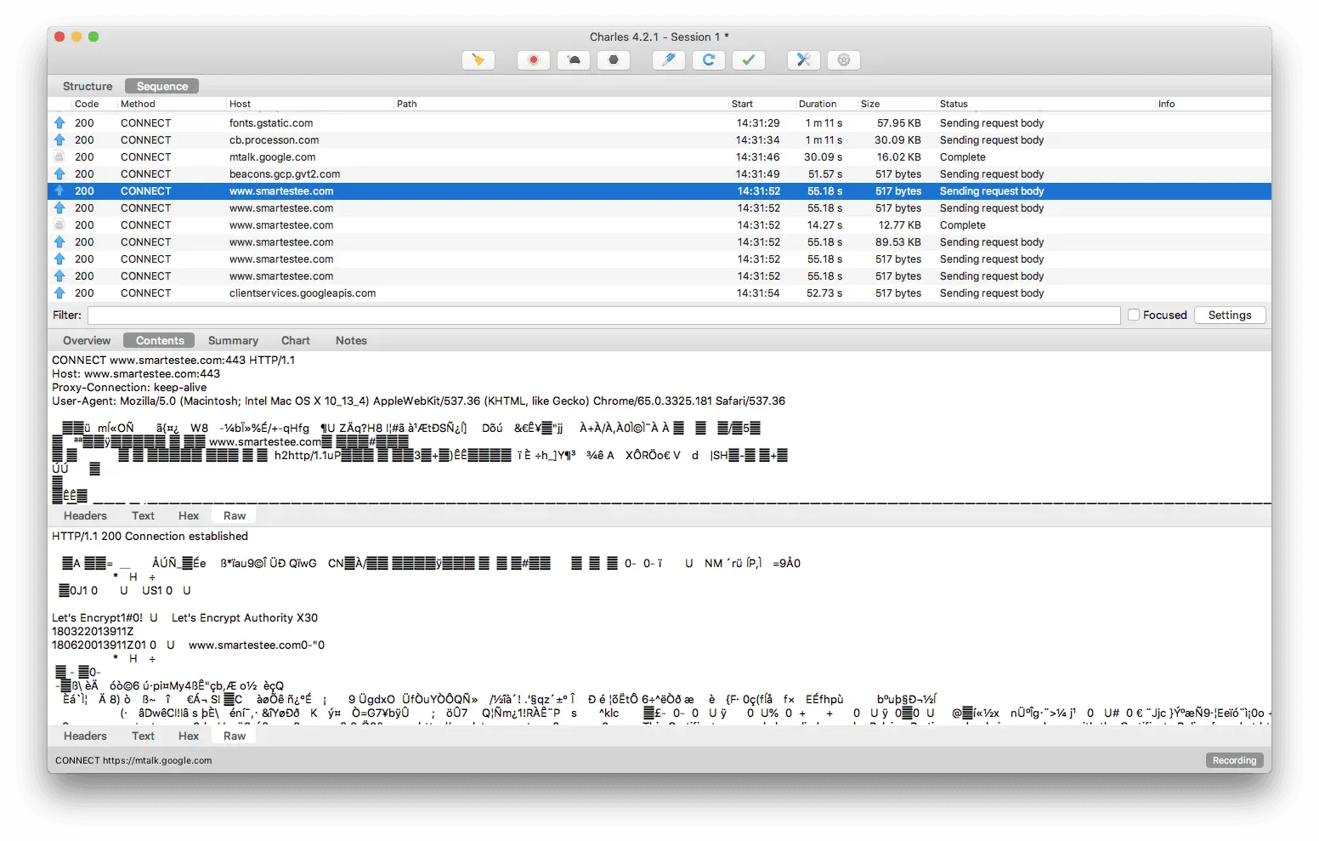Clear the session with the broom icon
The width and height of the screenshot is (1319, 841).
tap(478, 60)
